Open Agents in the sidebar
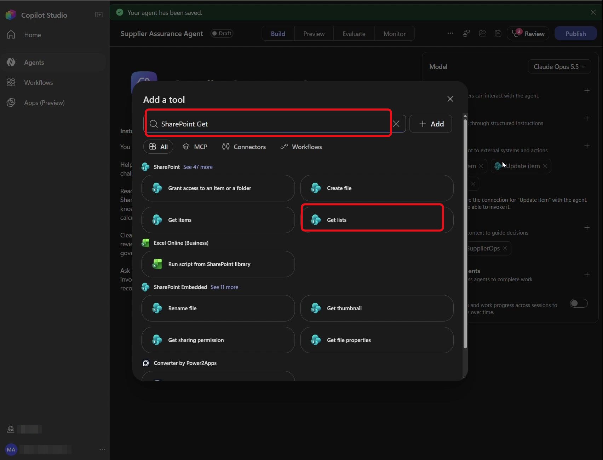Screen dimensions: 603x460 [x=53, y=63]
